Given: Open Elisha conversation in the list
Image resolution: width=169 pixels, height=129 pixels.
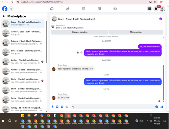Looking at the screenshot, I should point(23,81).
